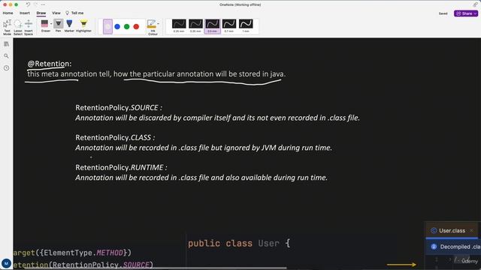The height and width of the screenshot is (270, 481).
Task: Set pen thickness to 0.25 mm
Action: 179,26
